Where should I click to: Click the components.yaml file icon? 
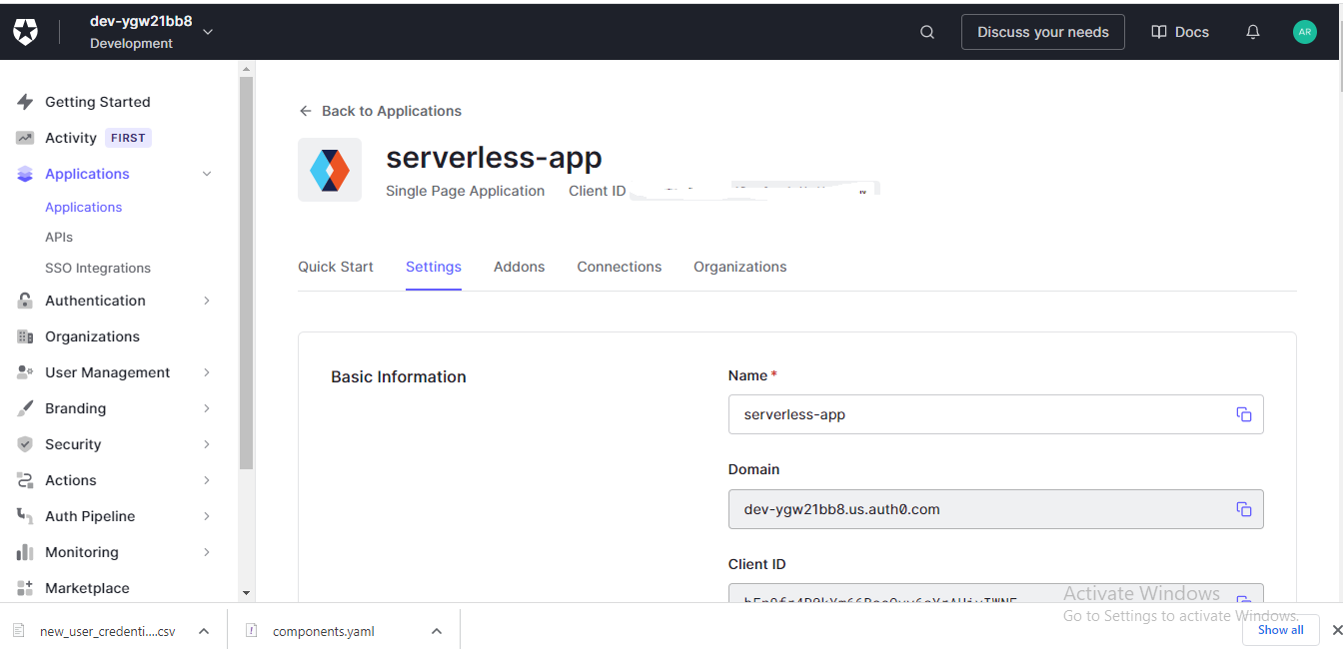point(252,631)
